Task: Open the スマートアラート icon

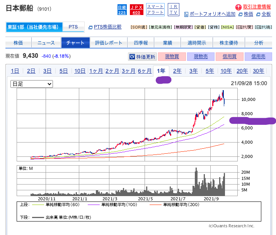Action: 155,10
